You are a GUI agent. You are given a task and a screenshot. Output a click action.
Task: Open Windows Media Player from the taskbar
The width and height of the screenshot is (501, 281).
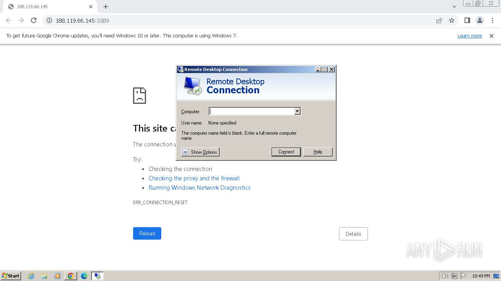coord(58,276)
